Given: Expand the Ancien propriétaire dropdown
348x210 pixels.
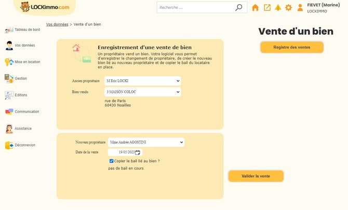Looking at the screenshot, I should tap(142, 81).
